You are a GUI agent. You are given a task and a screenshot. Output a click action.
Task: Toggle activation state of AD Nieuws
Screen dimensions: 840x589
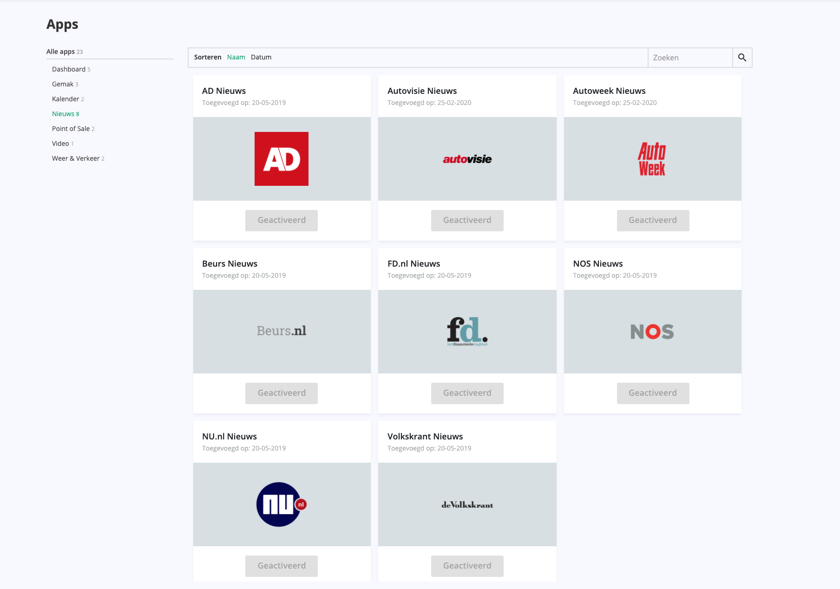pyautogui.click(x=281, y=220)
